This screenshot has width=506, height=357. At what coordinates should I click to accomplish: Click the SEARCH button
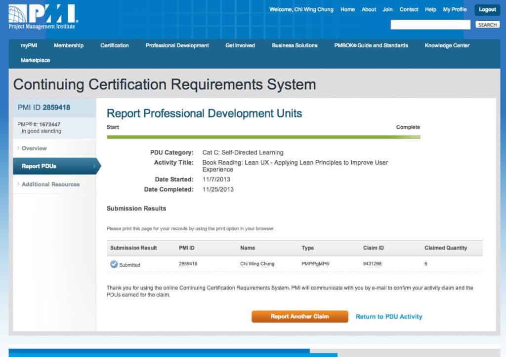487,24
